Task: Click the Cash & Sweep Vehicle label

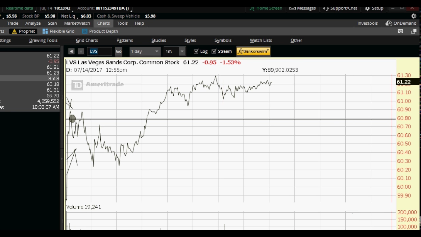Action: point(118,16)
